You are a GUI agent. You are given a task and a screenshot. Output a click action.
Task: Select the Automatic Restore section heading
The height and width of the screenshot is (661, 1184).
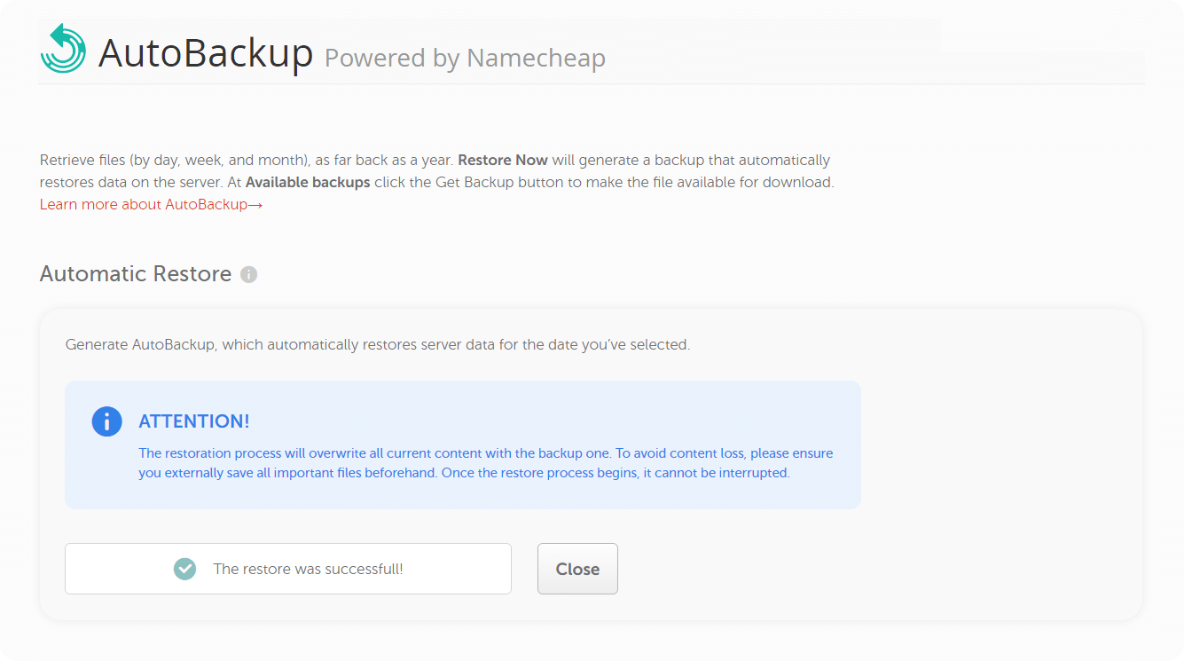[136, 273]
